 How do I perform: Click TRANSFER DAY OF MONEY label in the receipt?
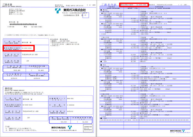(57, 113)
